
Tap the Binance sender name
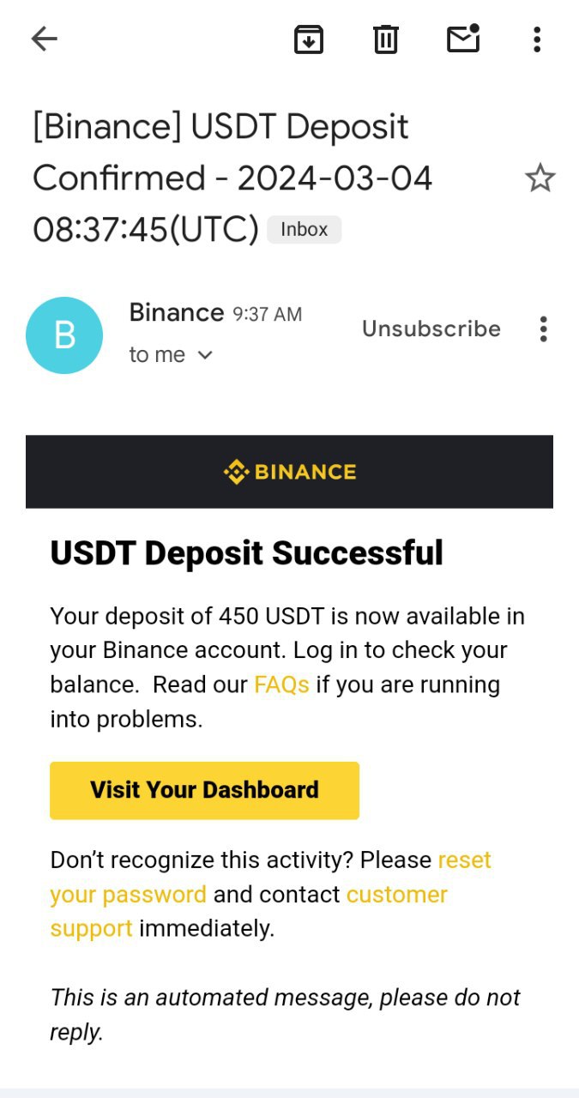pos(176,312)
